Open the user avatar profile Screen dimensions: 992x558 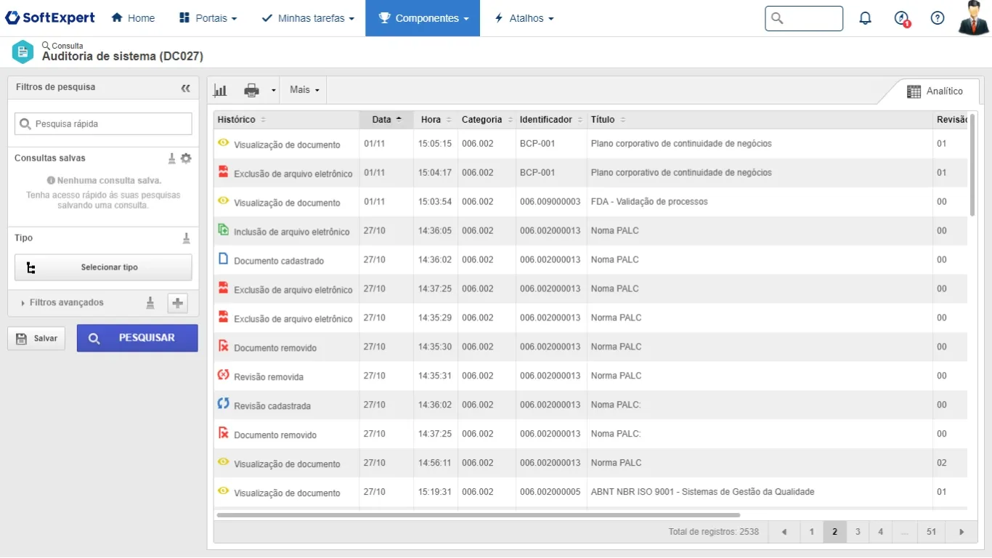coord(973,18)
